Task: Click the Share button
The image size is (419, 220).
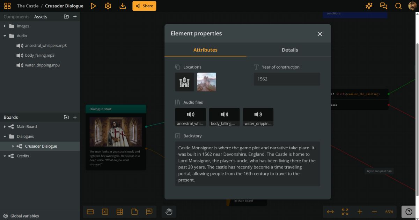Action: (x=144, y=6)
